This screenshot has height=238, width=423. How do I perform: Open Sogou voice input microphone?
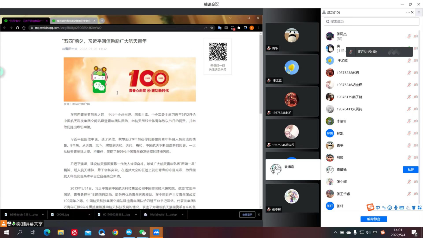tap(396, 208)
